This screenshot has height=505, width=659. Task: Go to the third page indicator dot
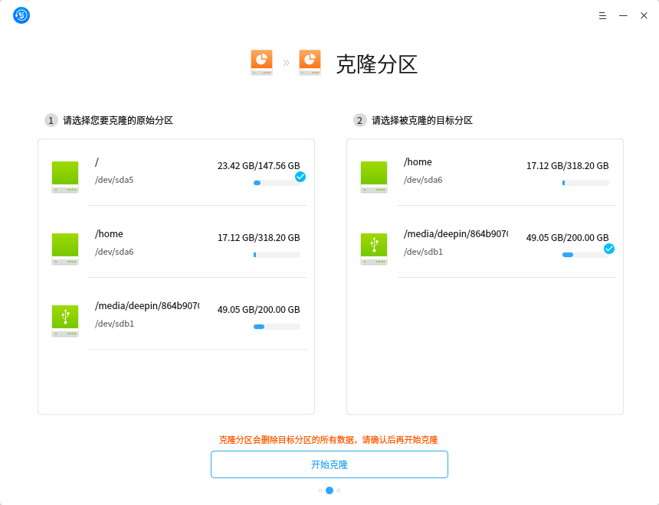click(339, 490)
